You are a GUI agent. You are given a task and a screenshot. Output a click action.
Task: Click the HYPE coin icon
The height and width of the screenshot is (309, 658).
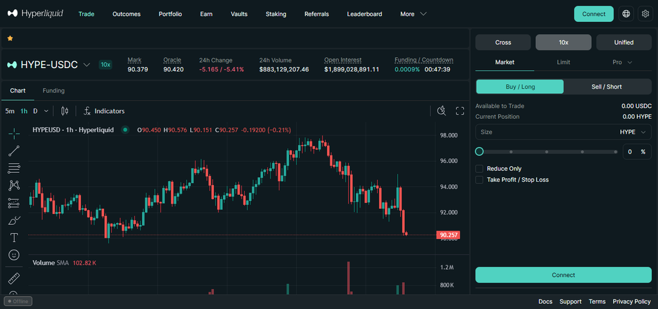[x=12, y=65]
